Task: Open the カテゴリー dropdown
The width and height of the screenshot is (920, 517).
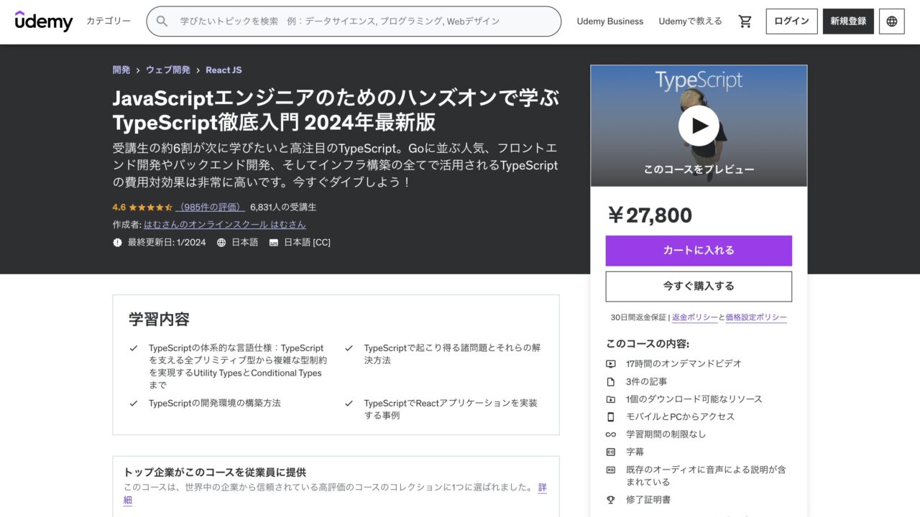Action: pyautogui.click(x=109, y=22)
